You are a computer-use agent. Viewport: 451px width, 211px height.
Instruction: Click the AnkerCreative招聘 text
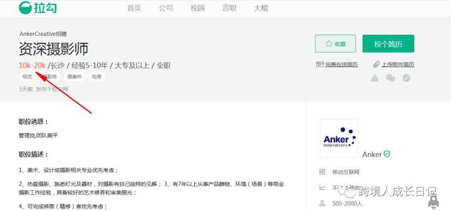(x=43, y=34)
